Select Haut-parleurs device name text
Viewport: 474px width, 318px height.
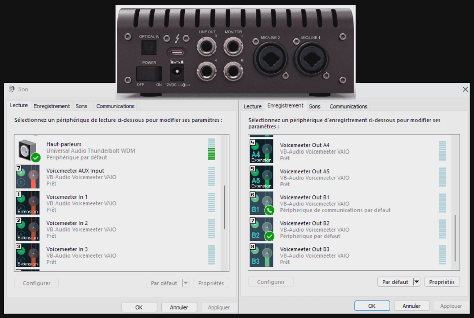pos(64,144)
